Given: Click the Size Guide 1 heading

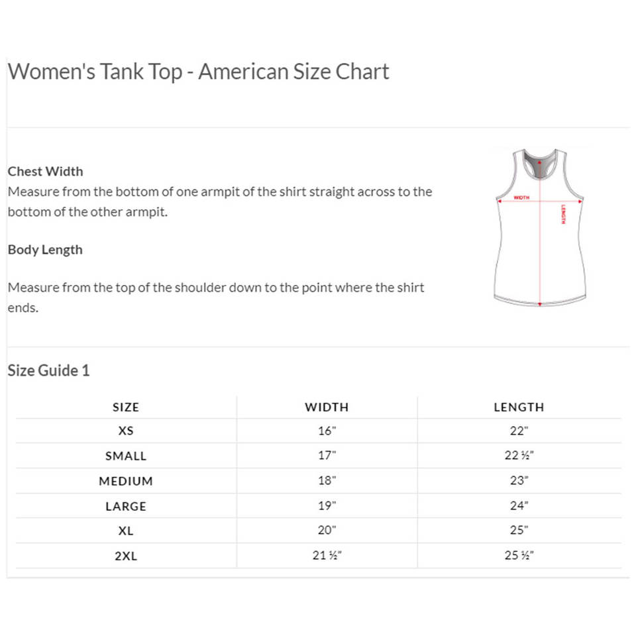Looking at the screenshot, I should pos(48,370).
